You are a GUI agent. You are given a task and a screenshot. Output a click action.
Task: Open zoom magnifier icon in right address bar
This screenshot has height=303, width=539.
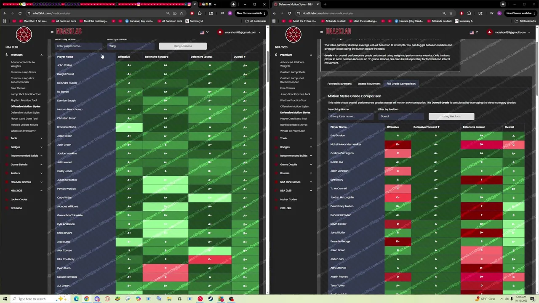[444, 13]
